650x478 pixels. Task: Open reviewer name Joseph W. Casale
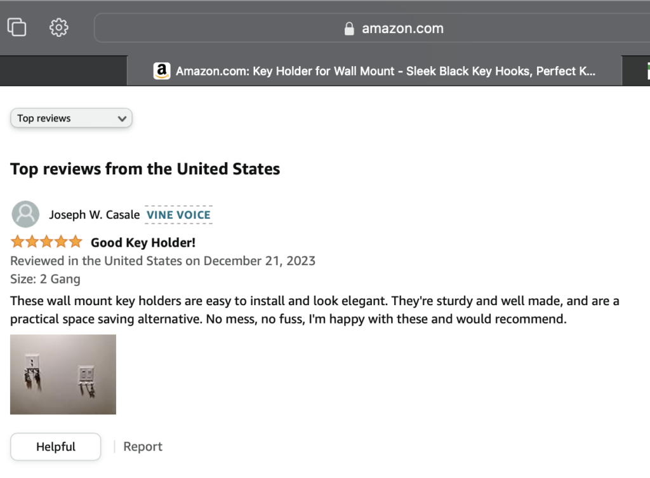(x=95, y=215)
